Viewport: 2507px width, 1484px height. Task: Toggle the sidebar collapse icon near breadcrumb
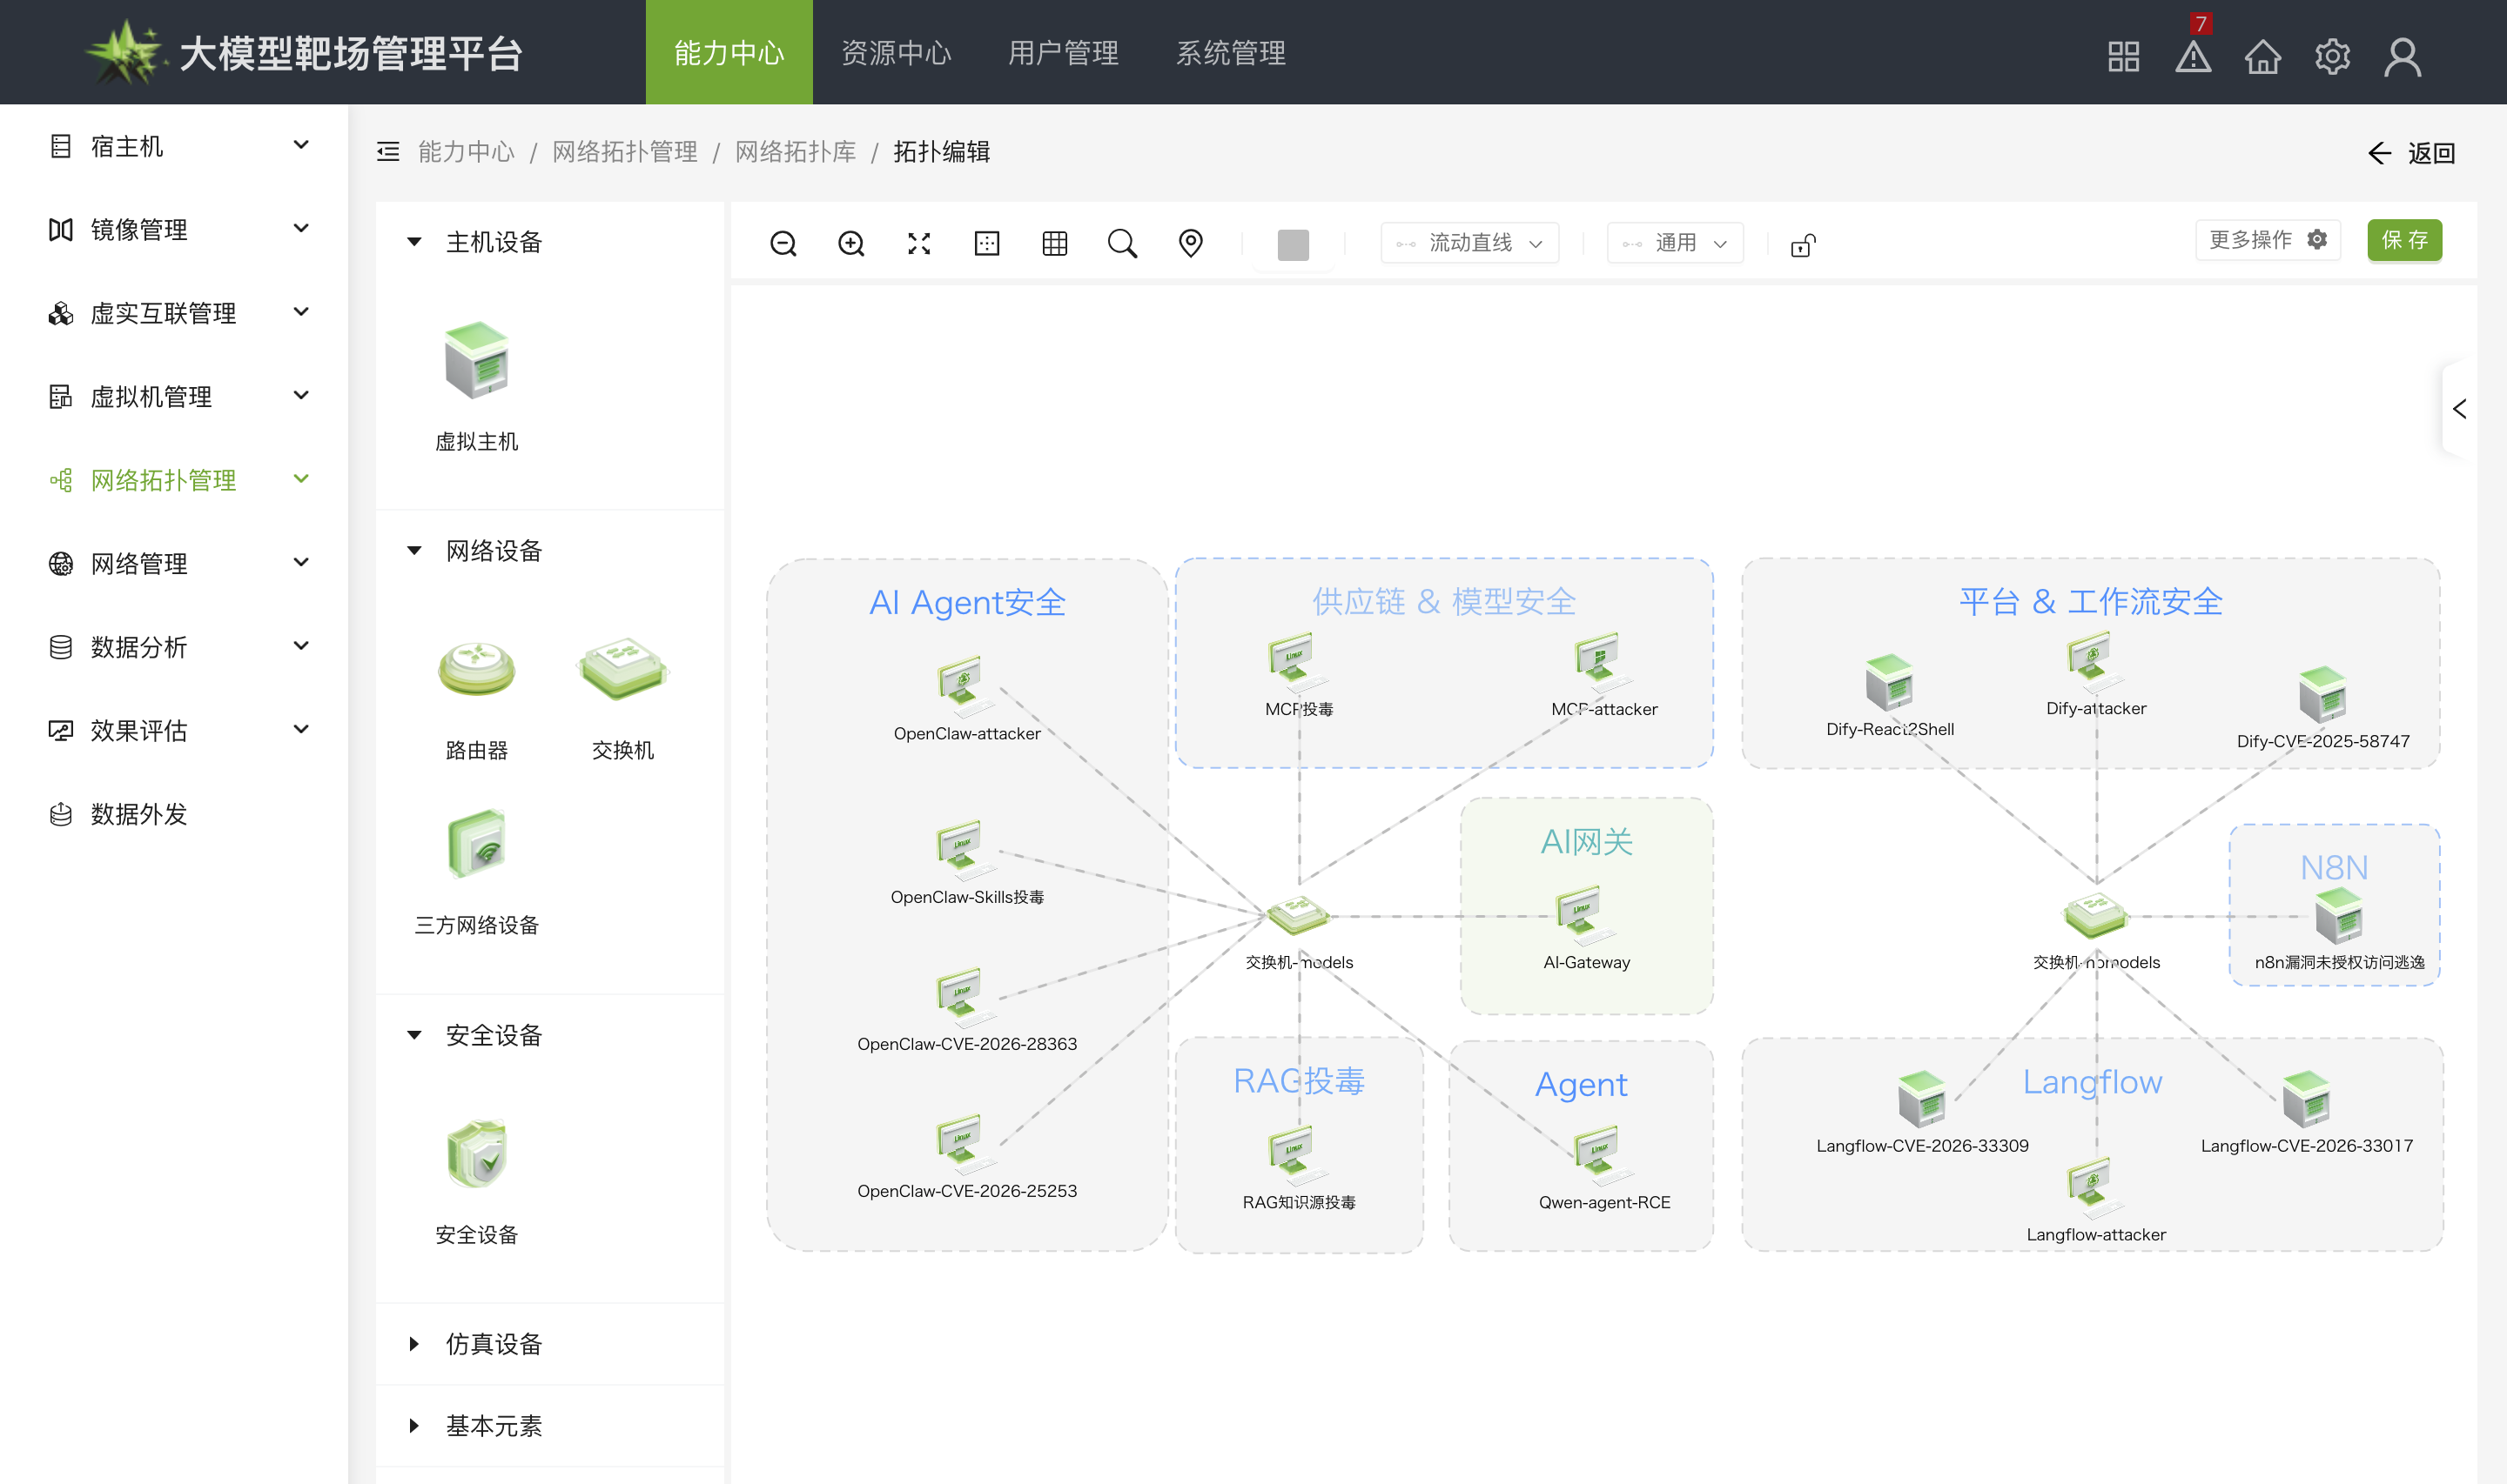388,152
